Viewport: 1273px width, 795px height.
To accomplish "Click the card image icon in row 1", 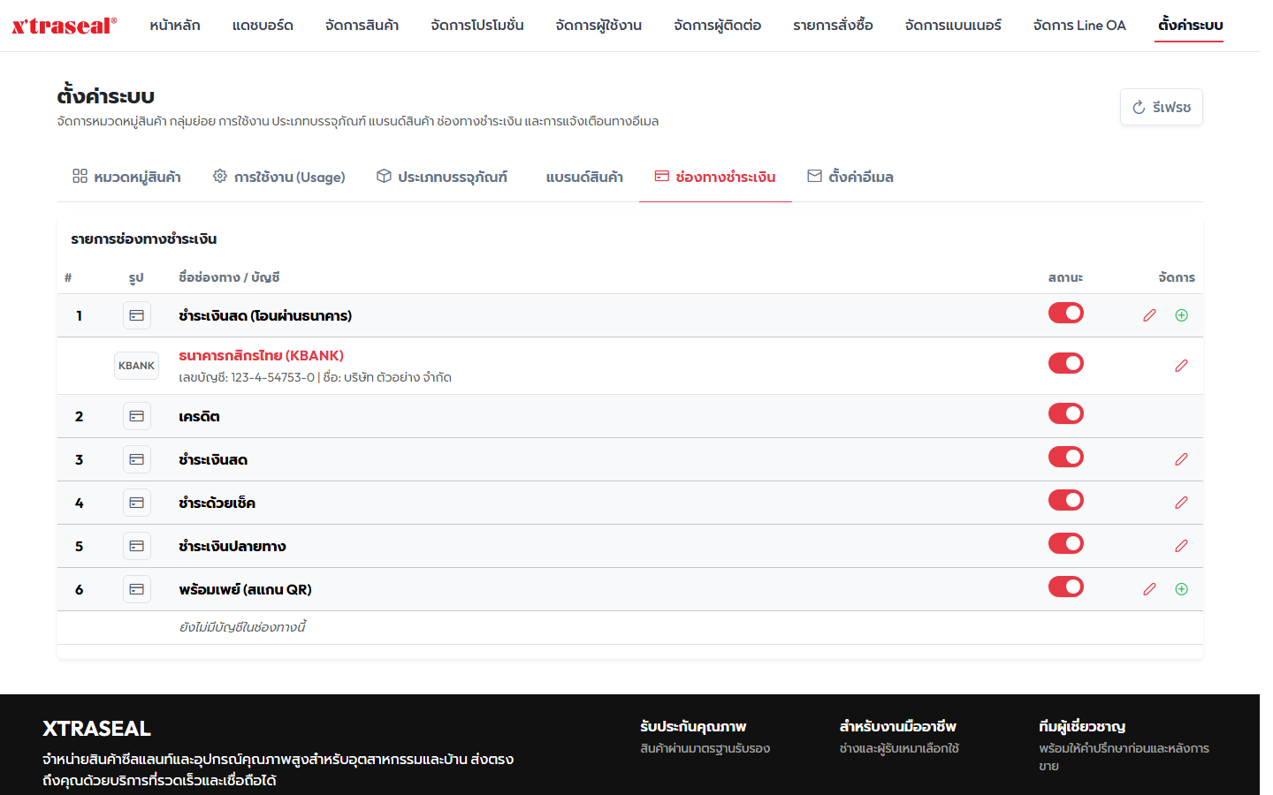I will [137, 315].
